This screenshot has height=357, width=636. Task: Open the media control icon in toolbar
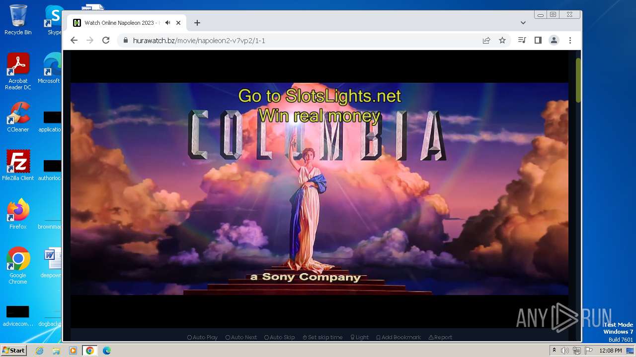[522, 41]
